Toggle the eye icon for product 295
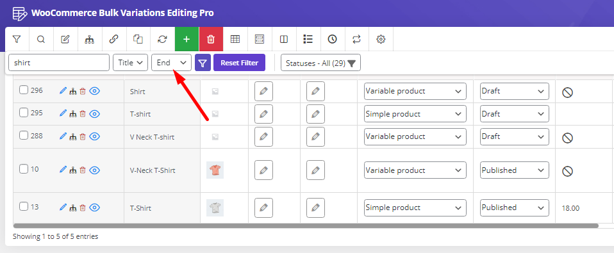Image resolution: width=614 pixels, height=253 pixels. click(94, 114)
